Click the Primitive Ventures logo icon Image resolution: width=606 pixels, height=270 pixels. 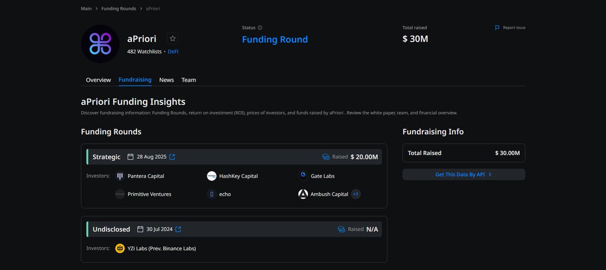tap(120, 194)
